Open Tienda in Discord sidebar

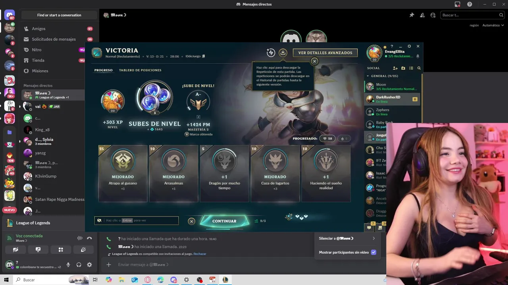pyautogui.click(x=53, y=60)
